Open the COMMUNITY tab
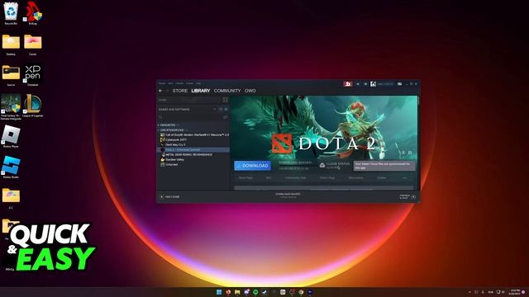529x297 pixels. click(x=227, y=91)
